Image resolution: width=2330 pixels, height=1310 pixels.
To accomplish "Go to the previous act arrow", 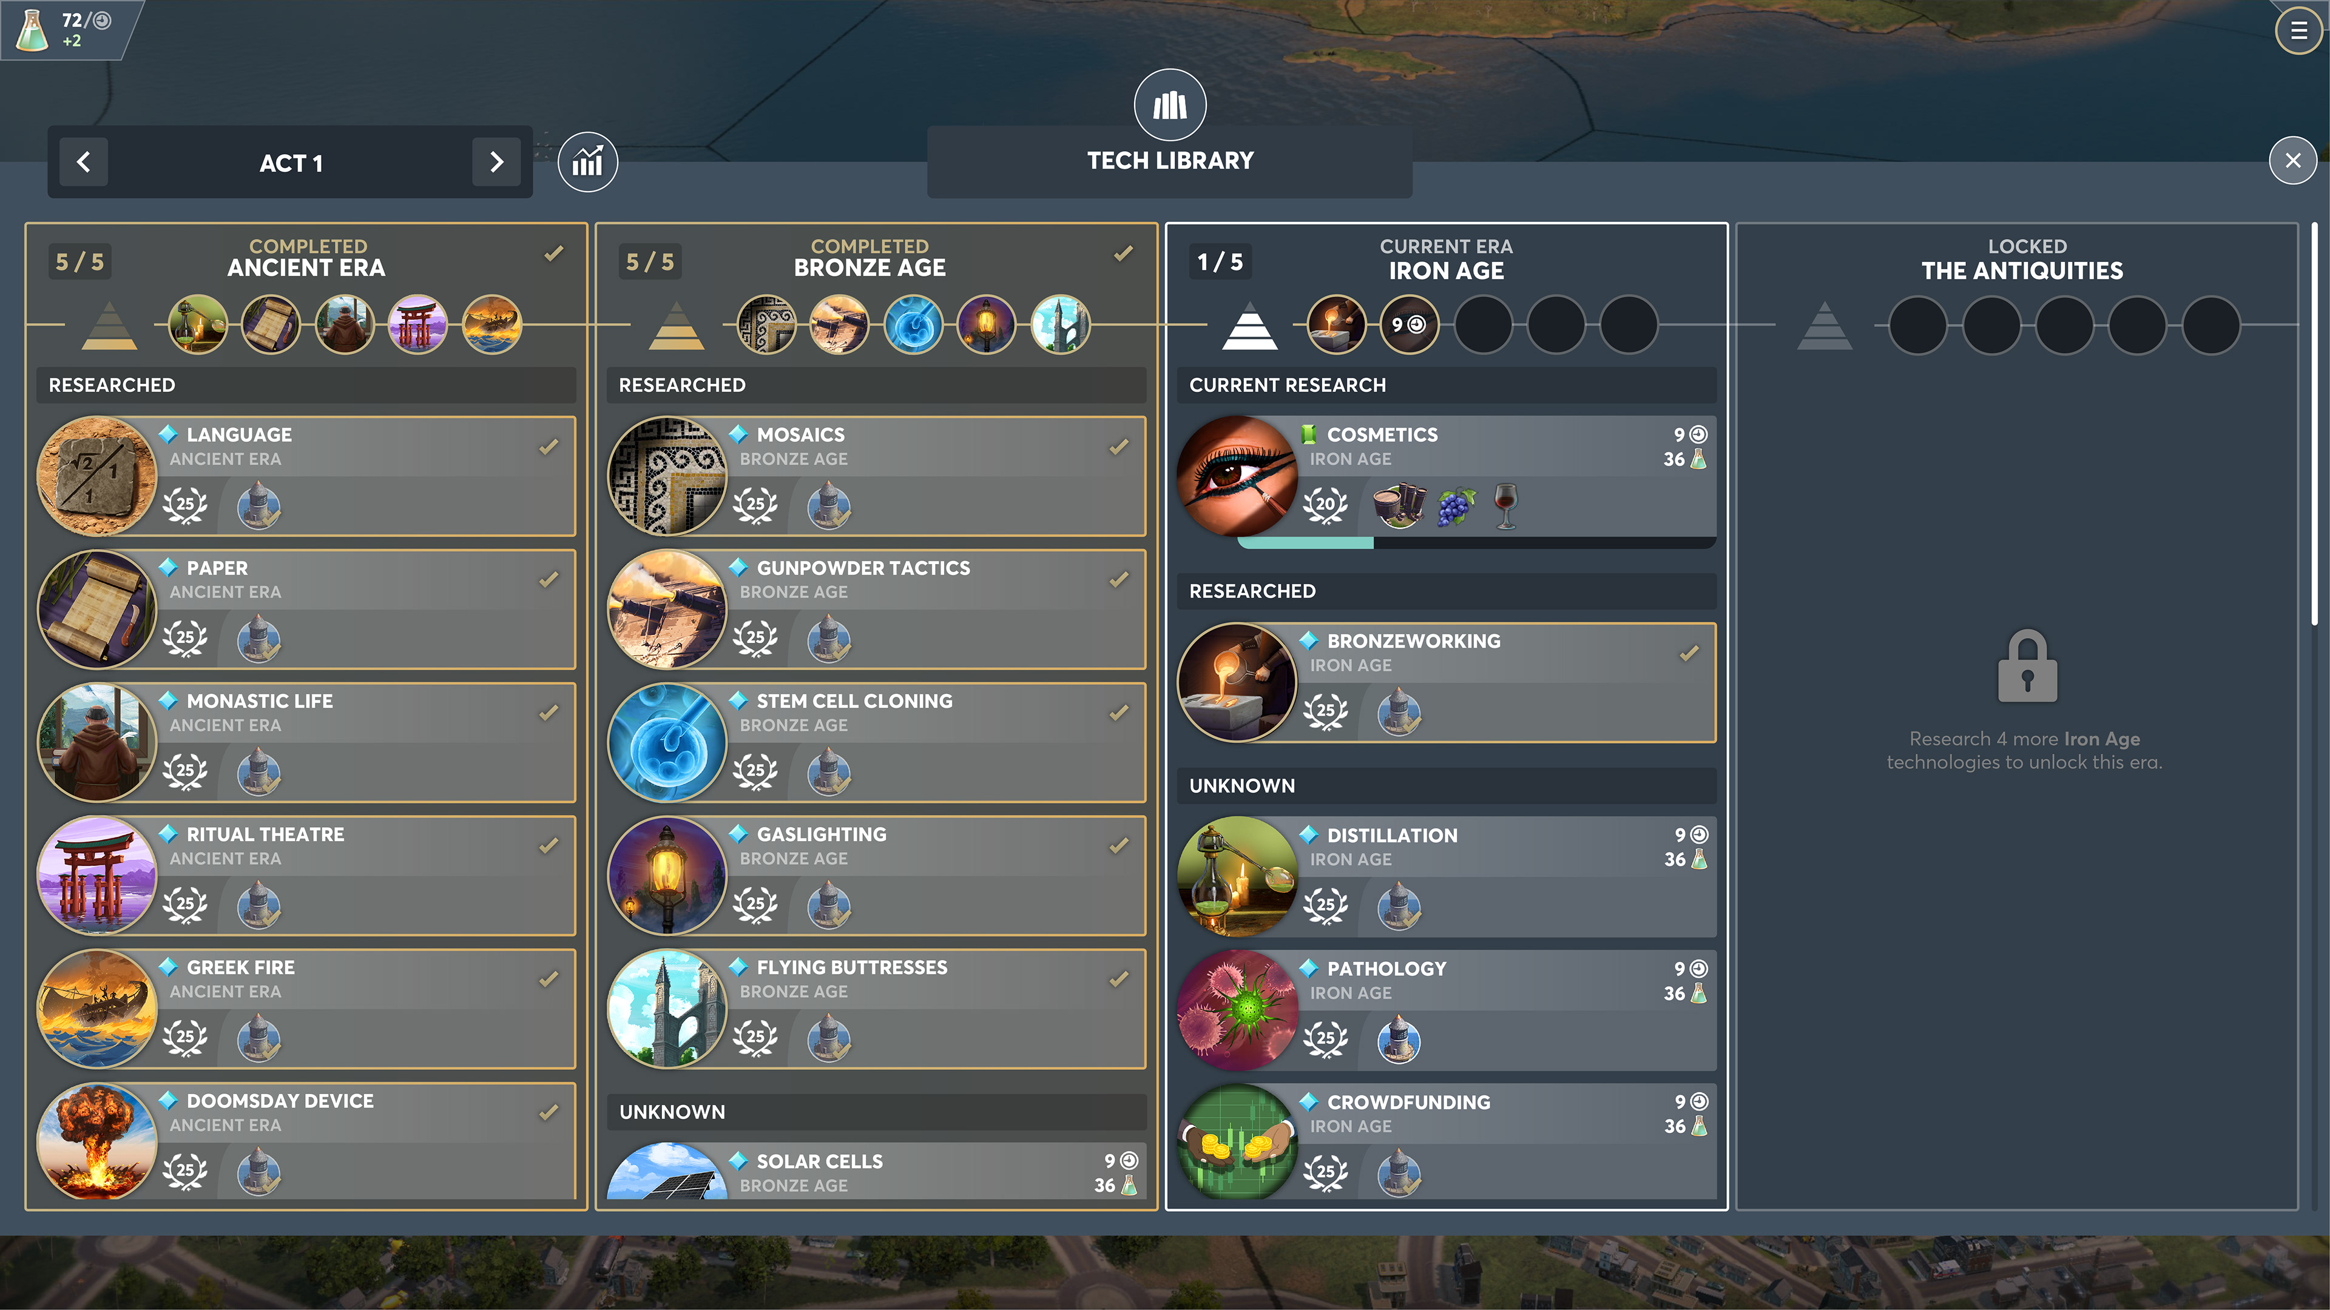I will coord(84,162).
